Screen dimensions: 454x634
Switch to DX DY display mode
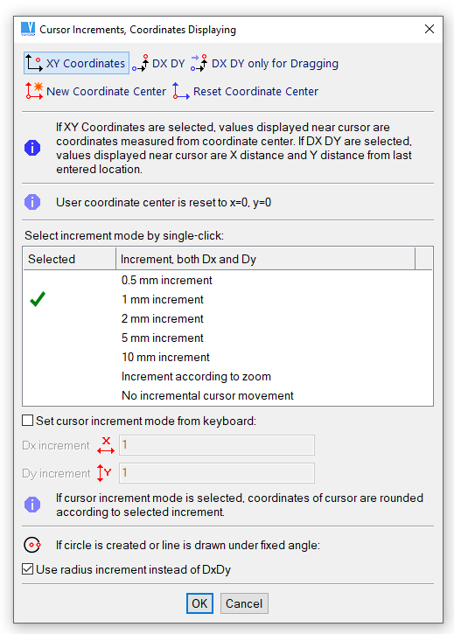(158, 64)
